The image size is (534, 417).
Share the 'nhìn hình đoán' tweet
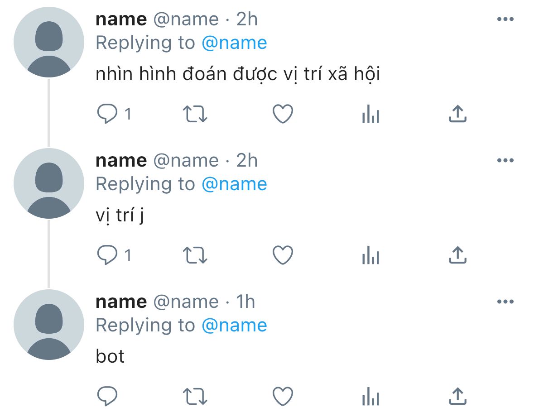pyautogui.click(x=457, y=114)
